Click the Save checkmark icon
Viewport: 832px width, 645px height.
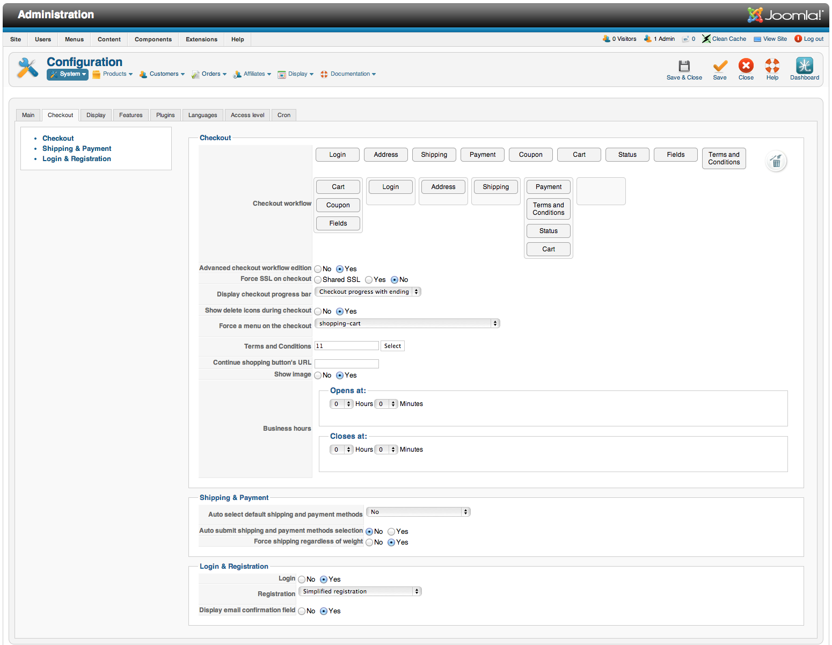[720, 66]
